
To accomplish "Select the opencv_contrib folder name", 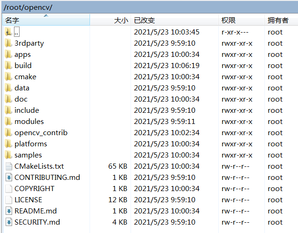I will [x=41, y=133].
